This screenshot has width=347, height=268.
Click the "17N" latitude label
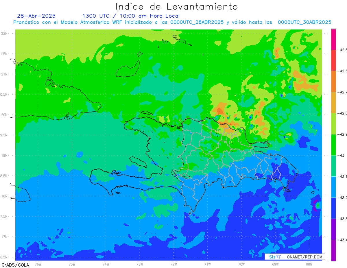pos(5,237)
